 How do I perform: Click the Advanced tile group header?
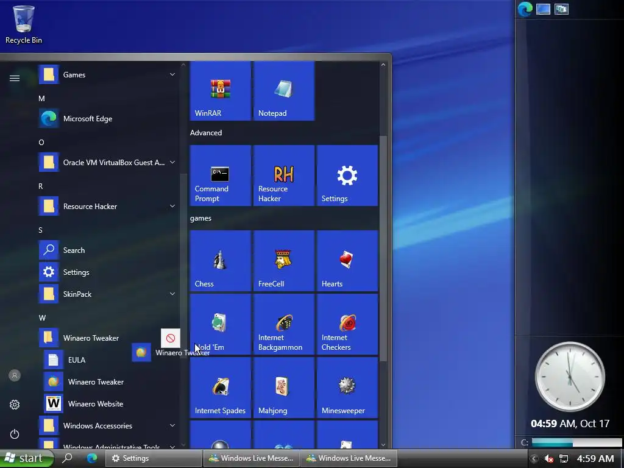pyautogui.click(x=206, y=133)
